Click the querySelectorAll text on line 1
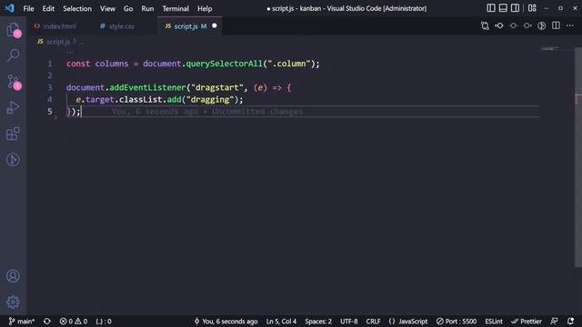Image resolution: width=582 pixels, height=327 pixels. [224, 64]
